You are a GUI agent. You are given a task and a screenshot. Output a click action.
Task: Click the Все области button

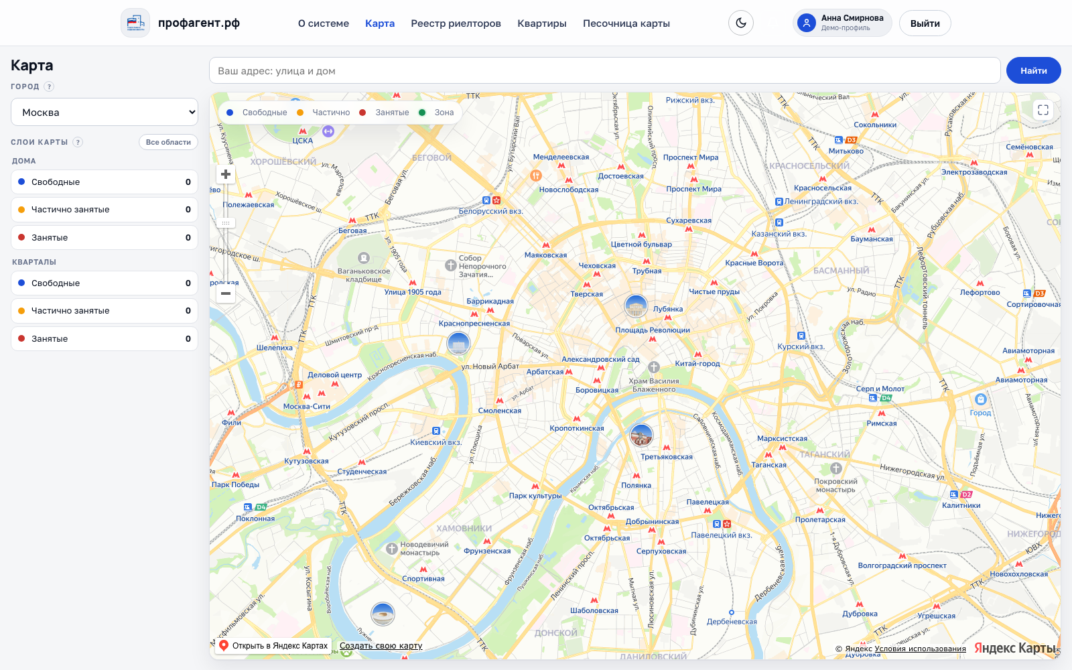(168, 142)
